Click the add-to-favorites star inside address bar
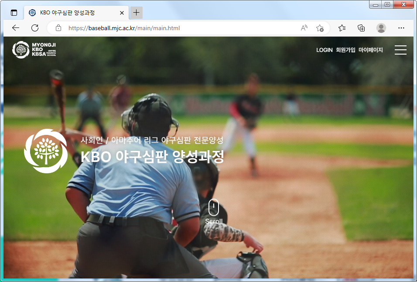The image size is (417, 282). click(320, 28)
